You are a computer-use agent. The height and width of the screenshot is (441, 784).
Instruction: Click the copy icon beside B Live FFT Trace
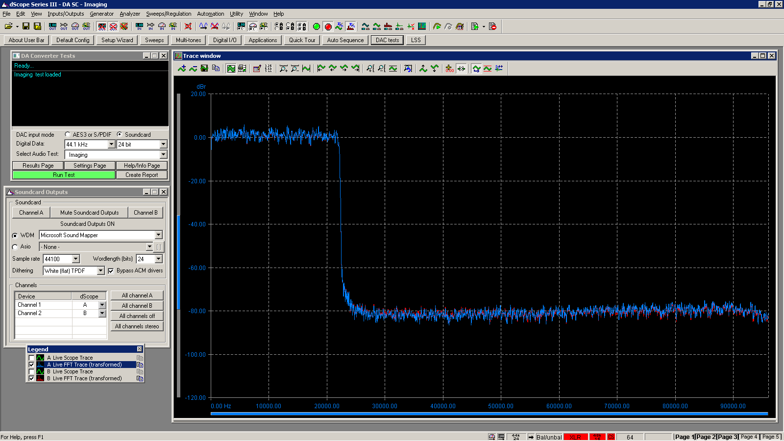tap(140, 378)
